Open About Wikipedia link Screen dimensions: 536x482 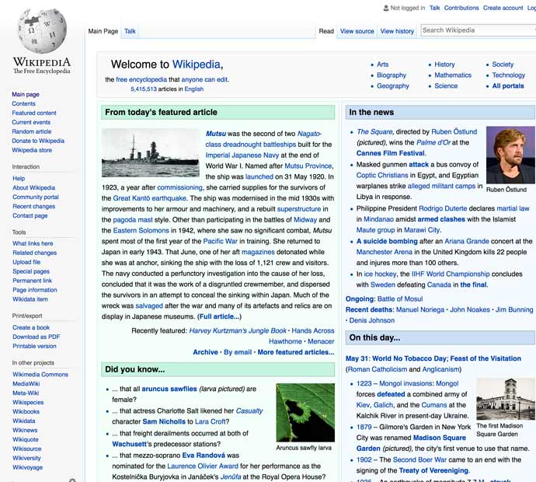pyautogui.click(x=34, y=187)
